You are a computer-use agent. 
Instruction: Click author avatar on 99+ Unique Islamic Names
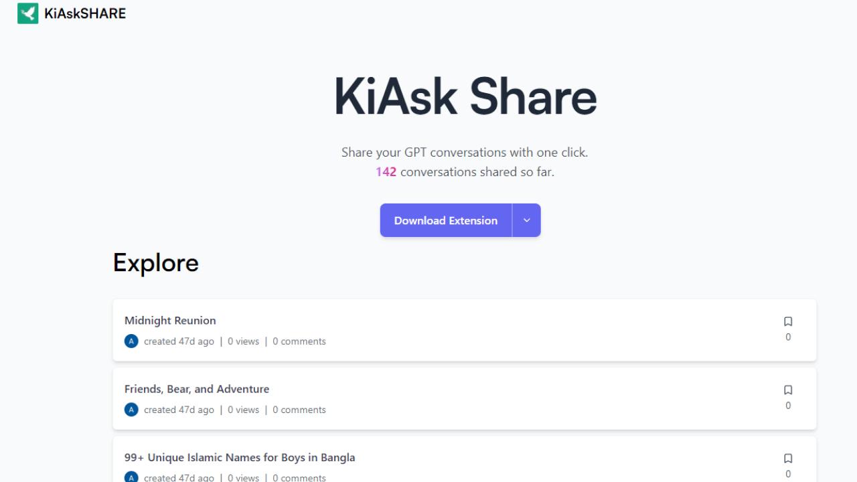pyautogui.click(x=131, y=477)
